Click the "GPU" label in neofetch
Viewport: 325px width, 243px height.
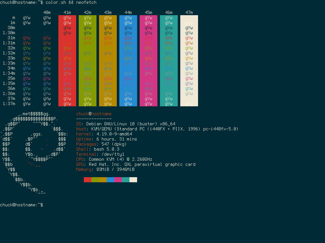click(x=80, y=165)
